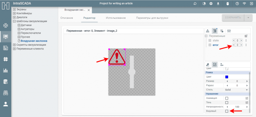Toggle the Видимый checkbox
The height and width of the screenshot is (117, 256).
click(226, 111)
